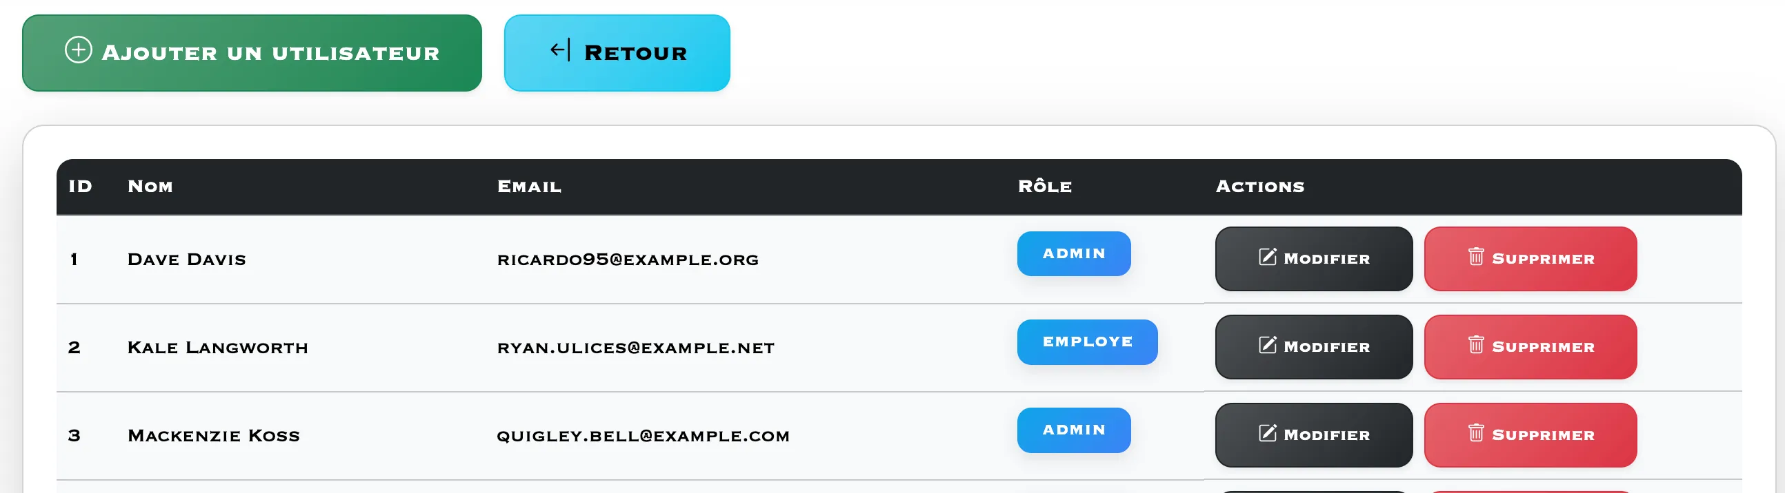
Task: Click the name Mackenzie Koss
Action: click(213, 436)
